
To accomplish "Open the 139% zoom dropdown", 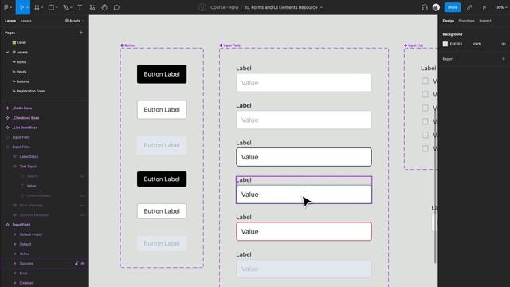I will point(500,7).
